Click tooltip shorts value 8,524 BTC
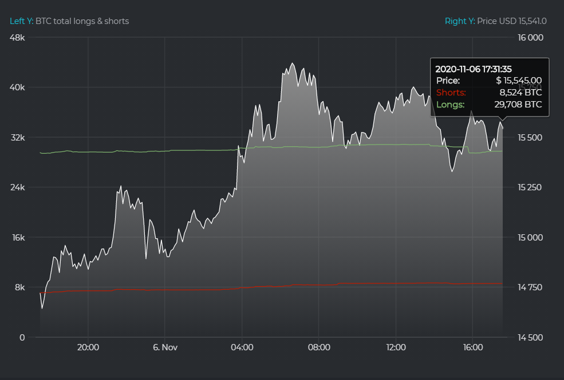 coord(520,93)
